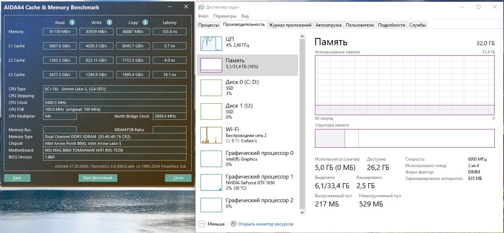Image resolution: width=504 pixels, height=233 pixels.
Task: Click sidebar scrollbar down arrow
Action: 302,212
